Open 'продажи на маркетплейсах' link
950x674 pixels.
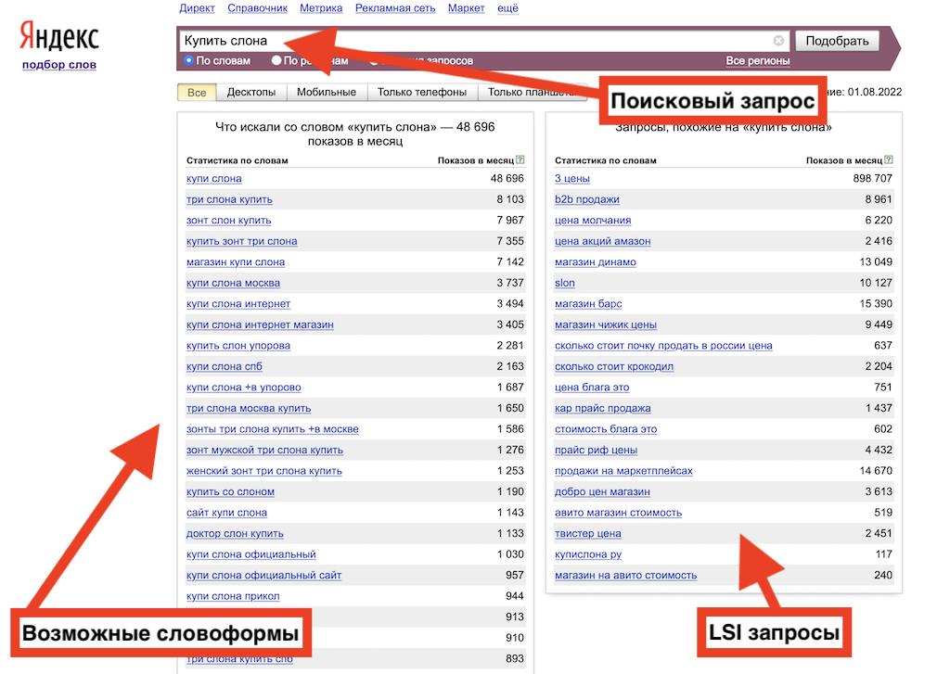[x=624, y=471]
